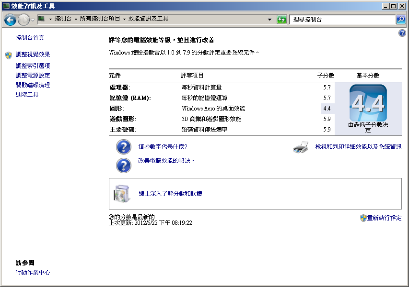Open the address bar previous locations dropdown
The image size is (409, 287).
click(269, 19)
